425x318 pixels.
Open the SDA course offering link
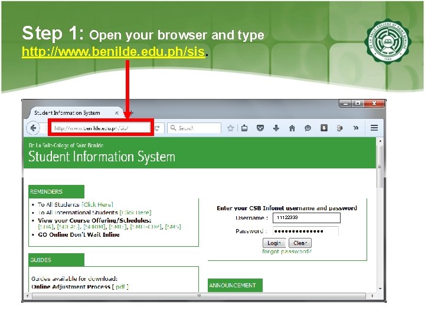(x=46, y=227)
